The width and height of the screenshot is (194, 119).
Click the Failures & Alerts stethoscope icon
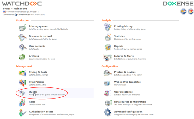pos(108,58)
